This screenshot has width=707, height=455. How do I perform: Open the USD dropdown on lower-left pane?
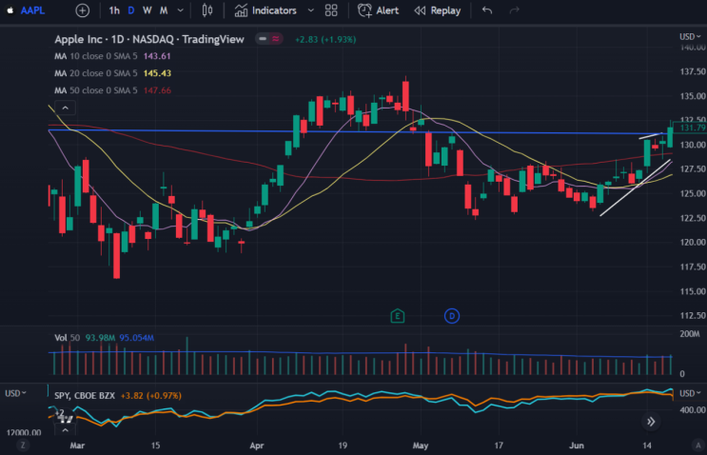tap(15, 394)
